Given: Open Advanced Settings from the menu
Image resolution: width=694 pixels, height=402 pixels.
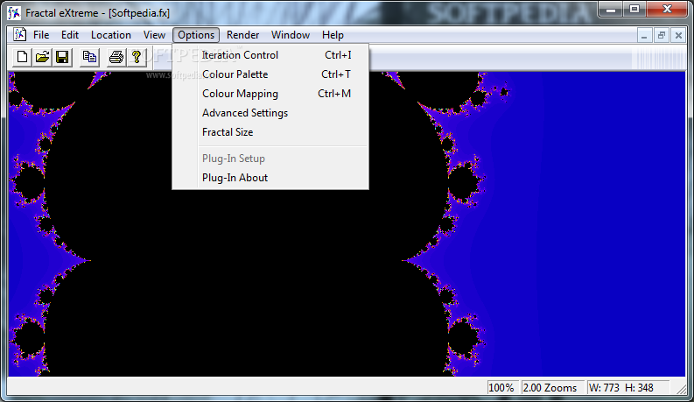Looking at the screenshot, I should click(270, 113).
